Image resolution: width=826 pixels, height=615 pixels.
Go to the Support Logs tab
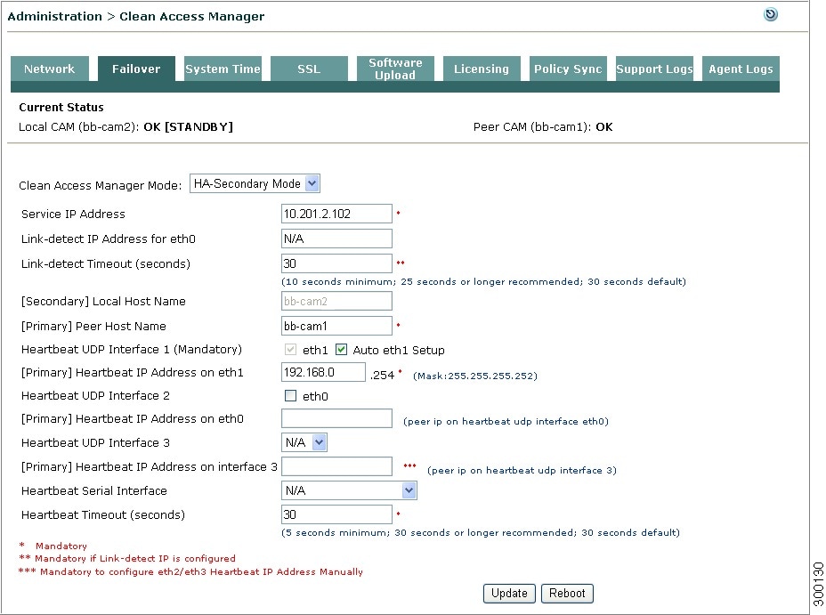point(654,69)
